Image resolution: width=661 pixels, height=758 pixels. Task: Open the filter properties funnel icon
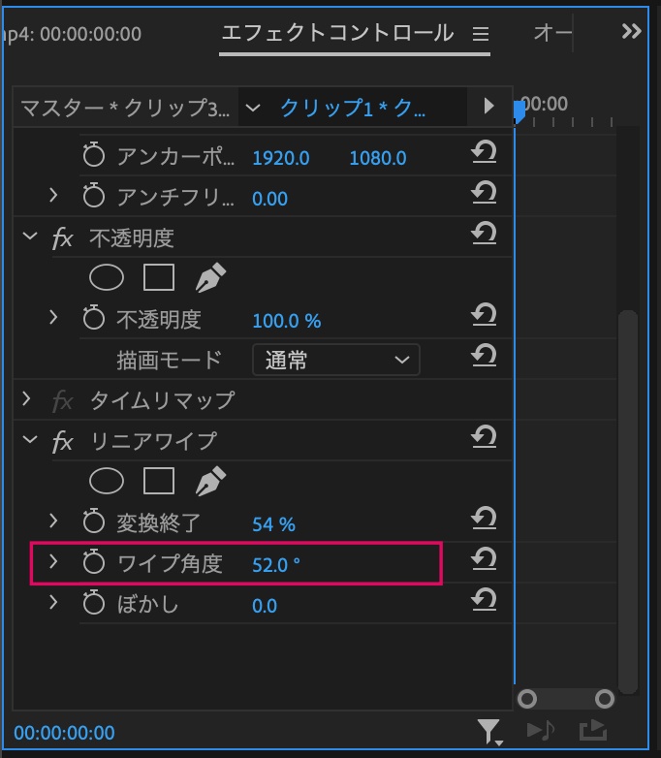point(489,731)
